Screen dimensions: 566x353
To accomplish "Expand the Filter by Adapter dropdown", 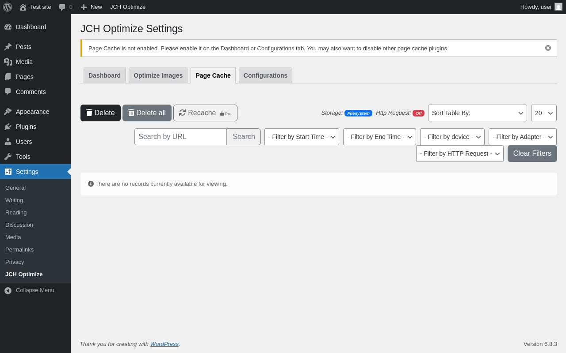I will (x=523, y=137).
